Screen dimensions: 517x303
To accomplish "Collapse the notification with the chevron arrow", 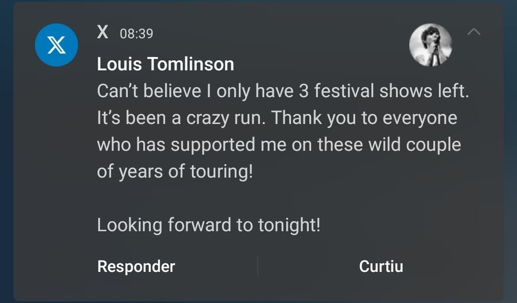I will (474, 32).
